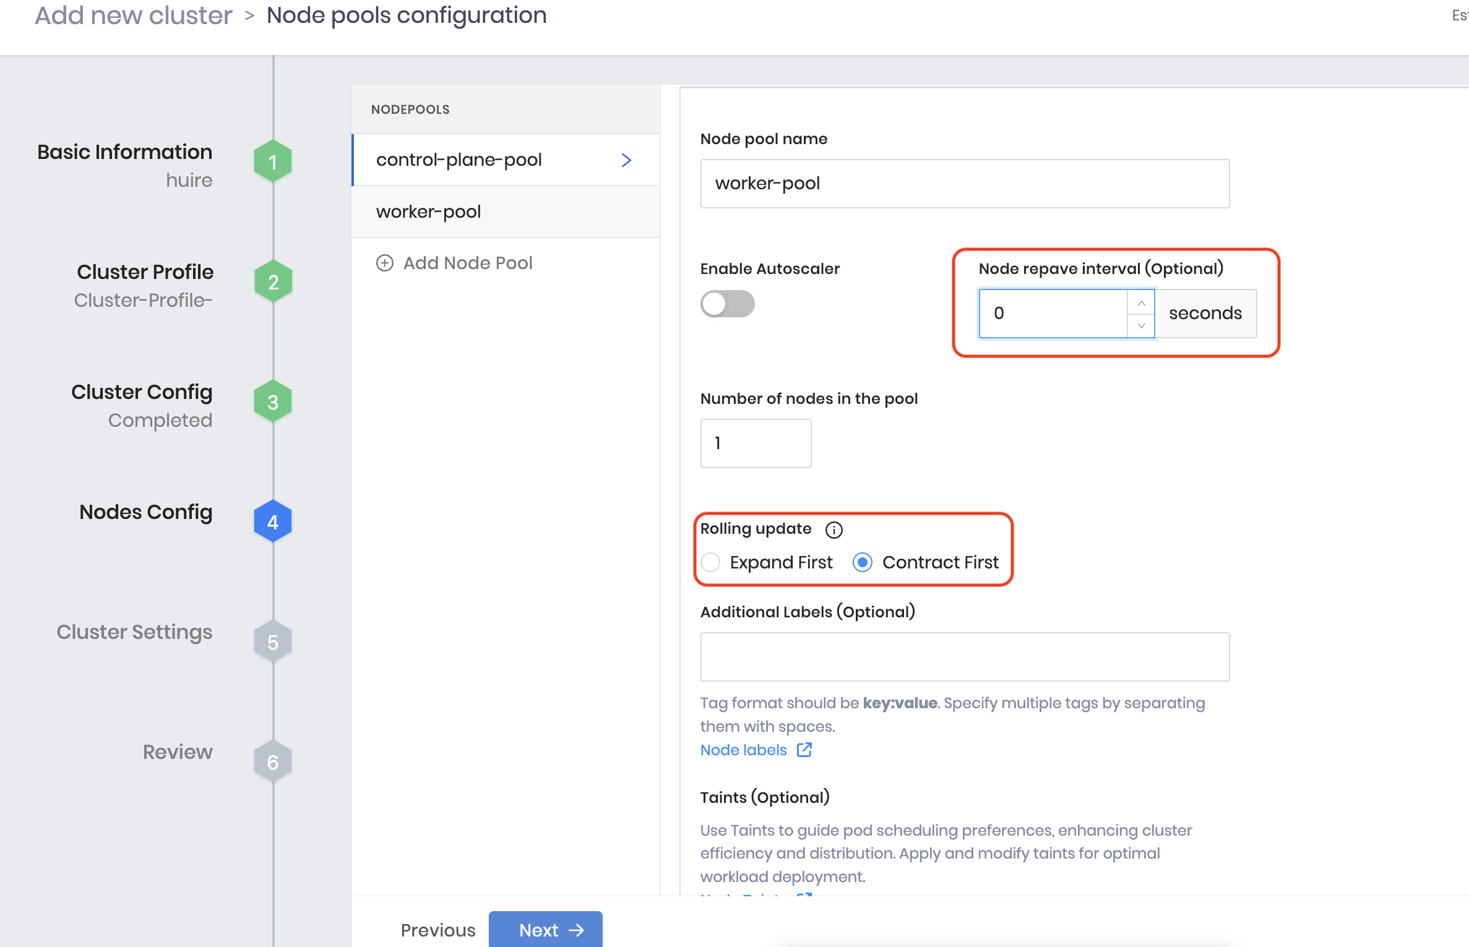Select the Cluster Profile step hexagon

[272, 280]
